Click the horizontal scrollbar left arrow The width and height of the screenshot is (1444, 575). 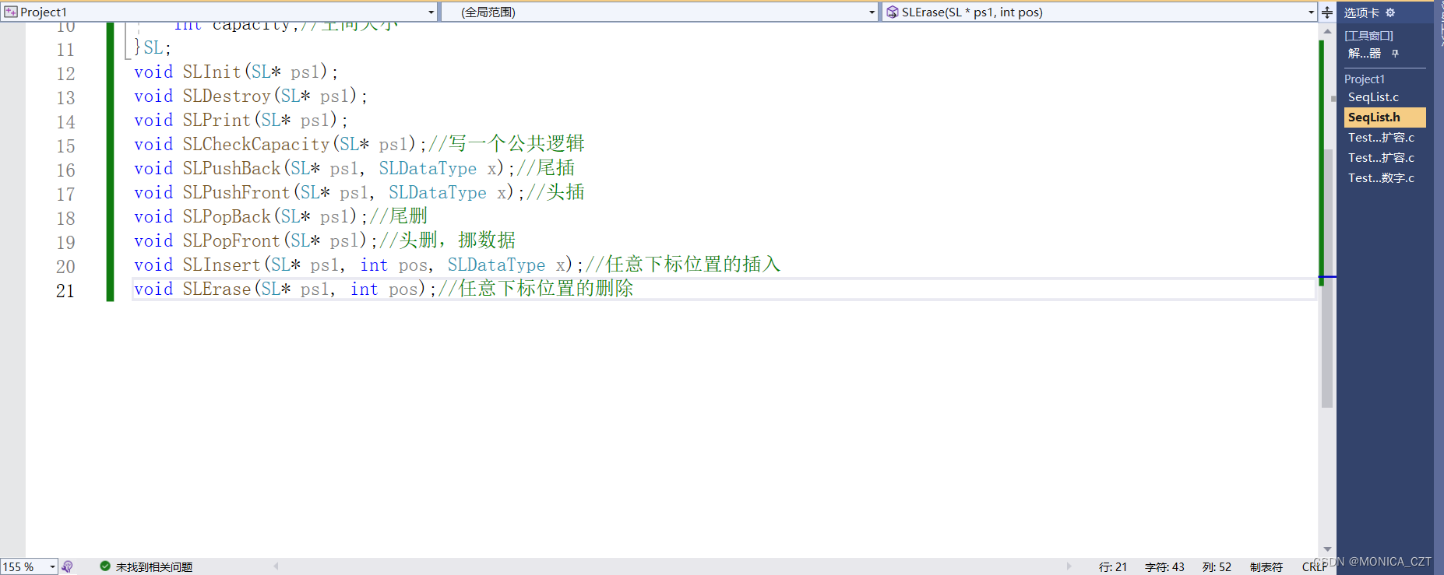(276, 566)
